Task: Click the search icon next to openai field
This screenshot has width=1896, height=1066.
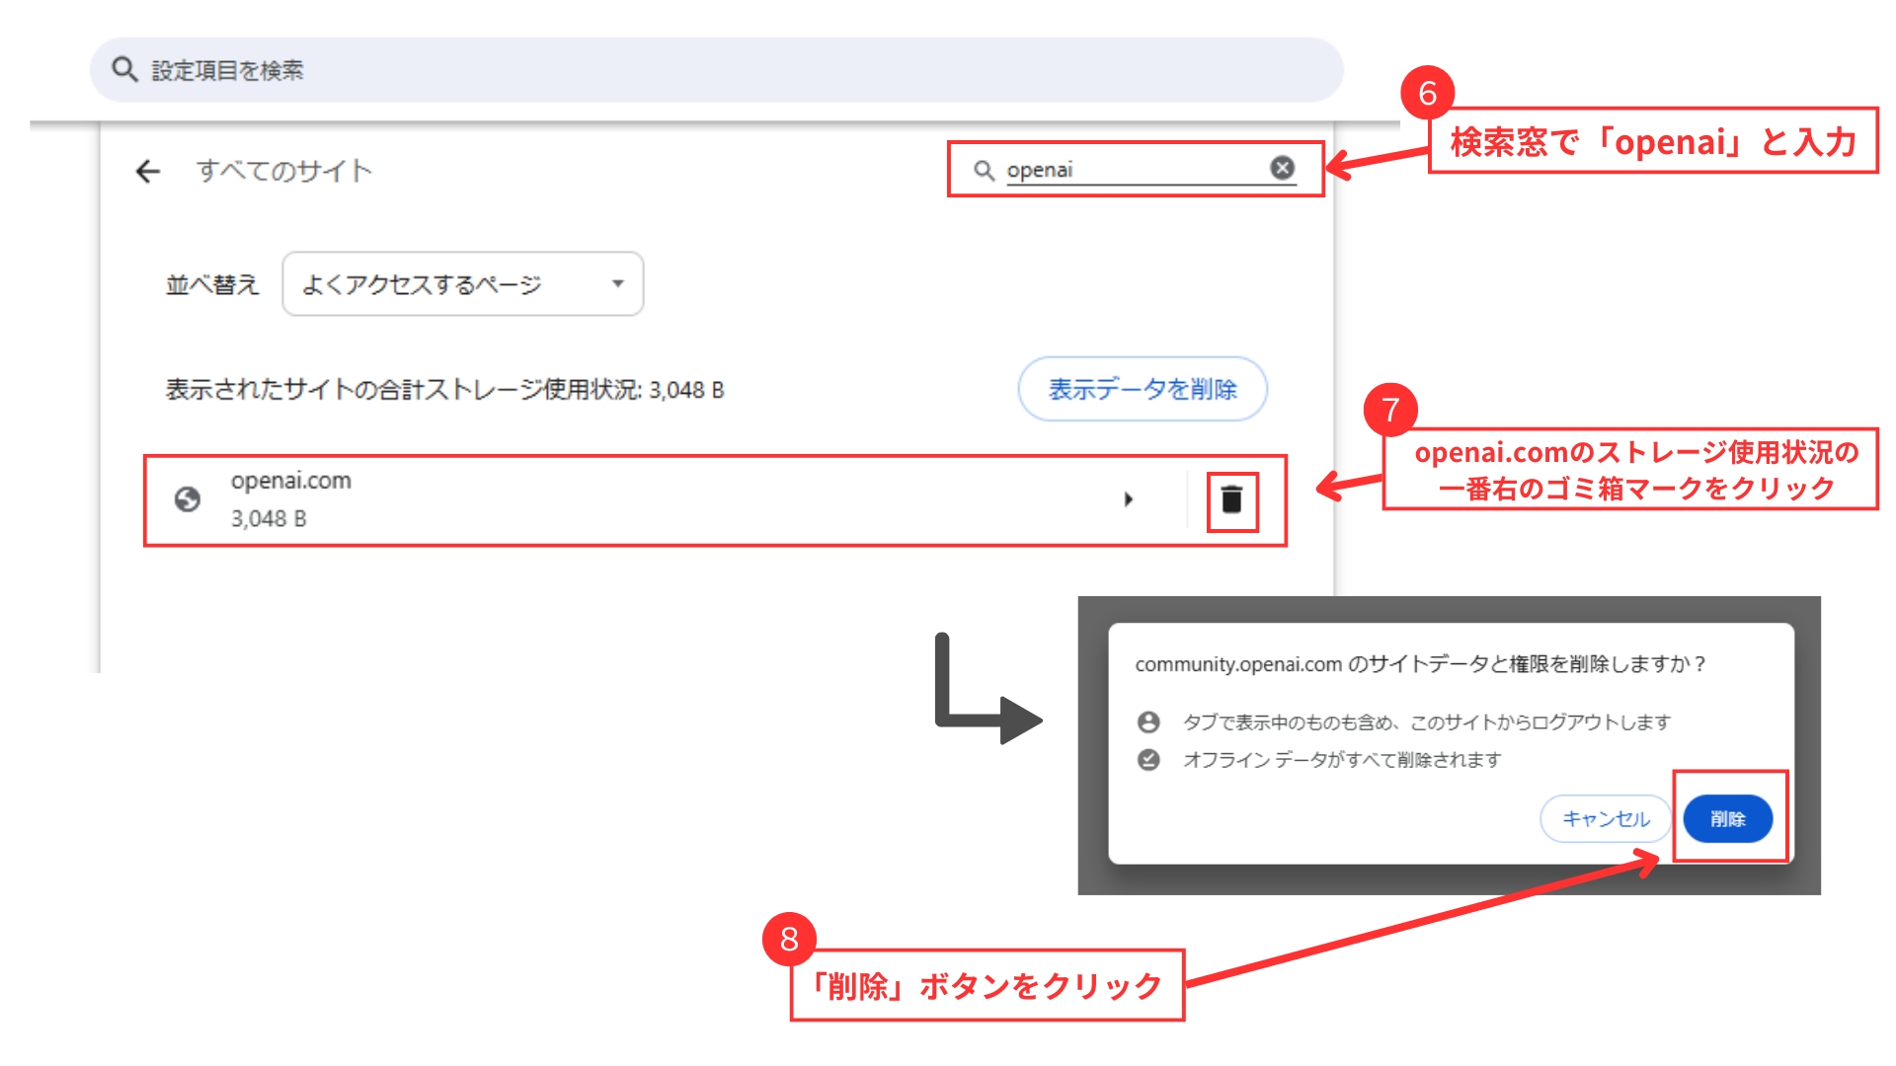Action: [x=984, y=171]
